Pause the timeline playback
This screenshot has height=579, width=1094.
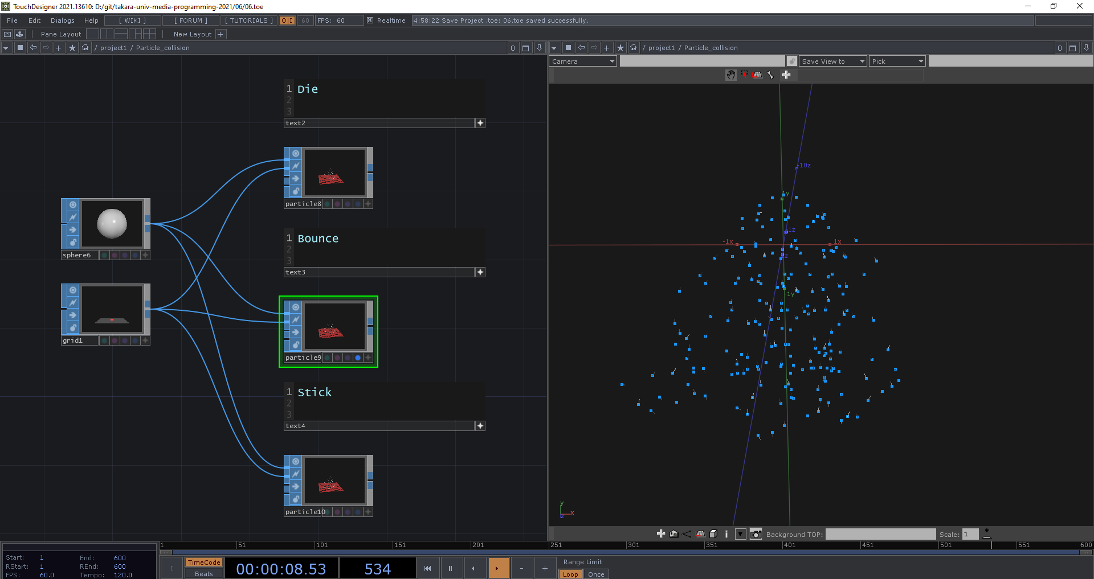click(x=450, y=568)
